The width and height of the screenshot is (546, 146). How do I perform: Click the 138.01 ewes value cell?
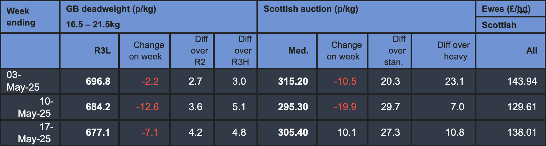pos(510,133)
